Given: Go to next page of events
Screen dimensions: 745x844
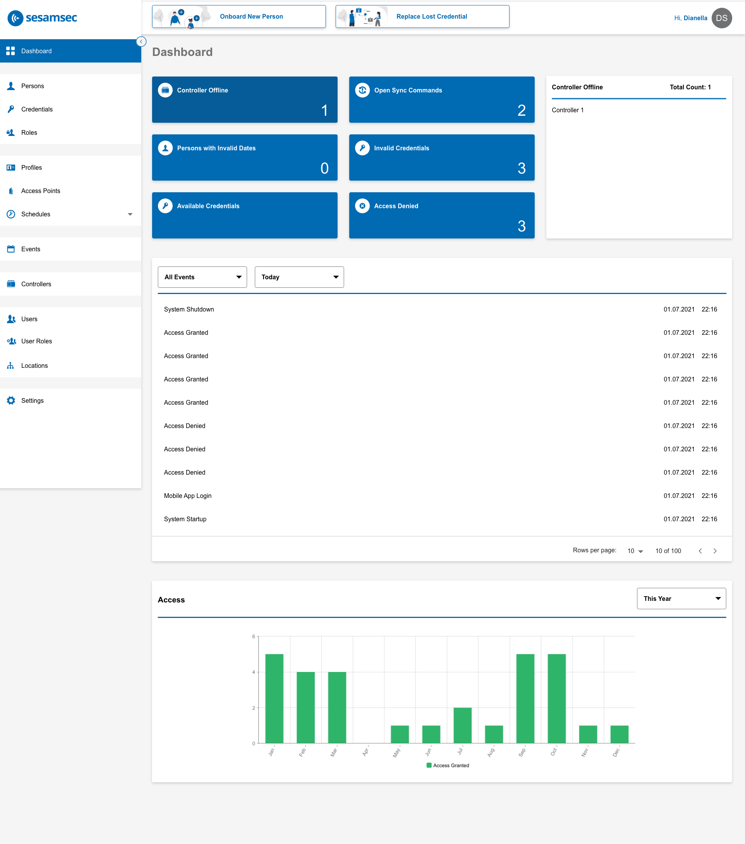Looking at the screenshot, I should [x=715, y=551].
